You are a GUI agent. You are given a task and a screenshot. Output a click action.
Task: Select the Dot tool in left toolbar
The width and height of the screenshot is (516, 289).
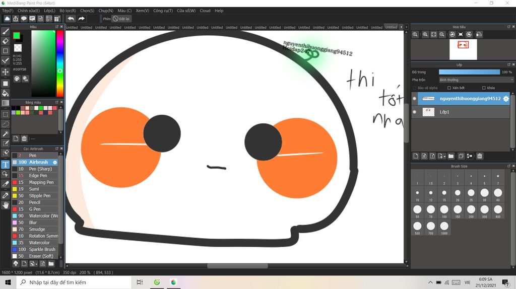click(x=6, y=61)
